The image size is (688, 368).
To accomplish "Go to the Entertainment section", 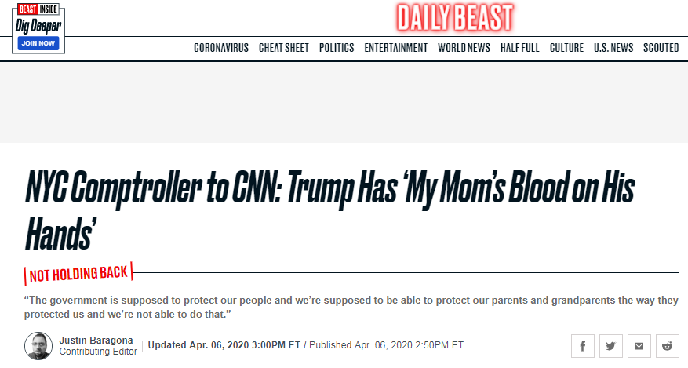I will coord(395,48).
